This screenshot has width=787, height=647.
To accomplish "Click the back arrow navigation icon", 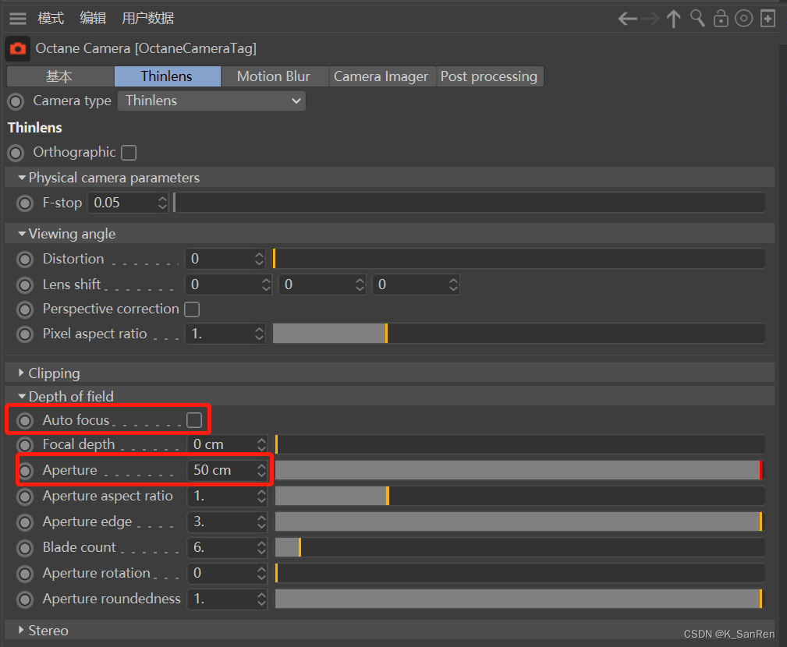I will (627, 19).
